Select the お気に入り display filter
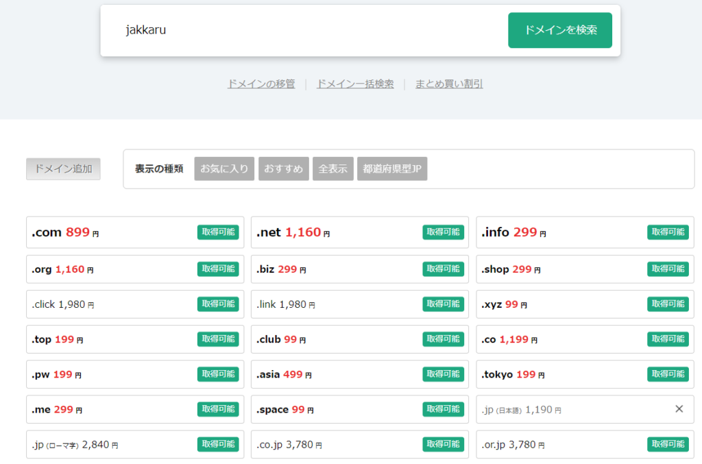Viewport: 702px width, 464px height. [x=224, y=169]
